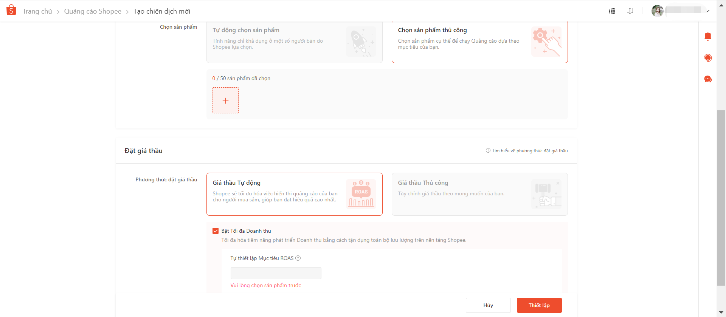Click the Đặt giá thầu section heading
This screenshot has height=317, width=726.
[x=144, y=151]
